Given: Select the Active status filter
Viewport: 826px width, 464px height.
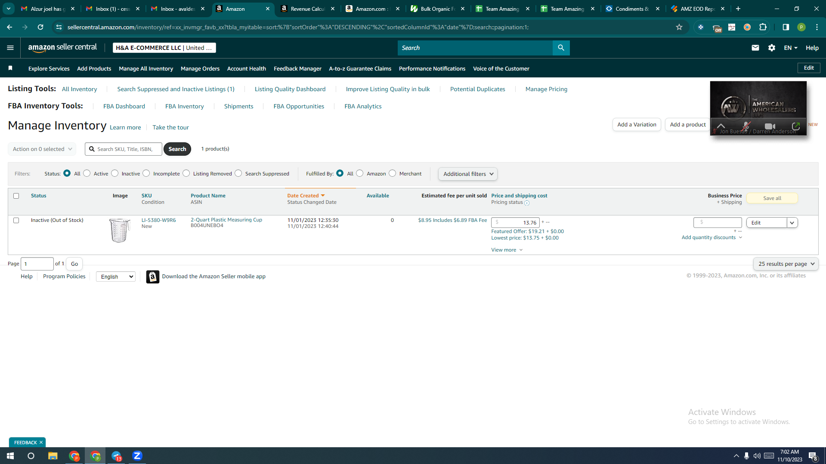Looking at the screenshot, I should pyautogui.click(x=87, y=173).
